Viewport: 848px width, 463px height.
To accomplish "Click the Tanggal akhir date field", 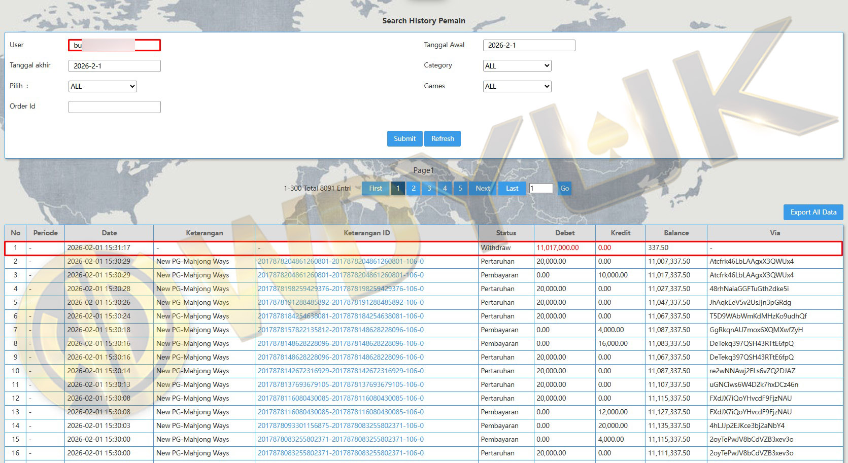I will [x=114, y=66].
